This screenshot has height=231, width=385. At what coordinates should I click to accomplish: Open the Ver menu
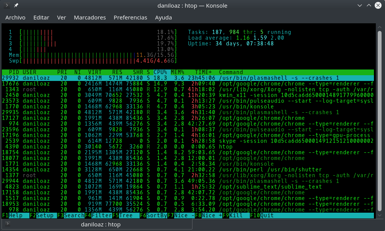pyautogui.click(x=60, y=18)
